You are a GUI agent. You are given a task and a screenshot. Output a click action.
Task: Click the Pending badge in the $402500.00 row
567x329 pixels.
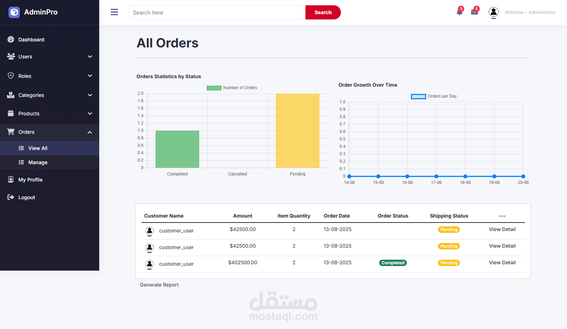point(449,263)
